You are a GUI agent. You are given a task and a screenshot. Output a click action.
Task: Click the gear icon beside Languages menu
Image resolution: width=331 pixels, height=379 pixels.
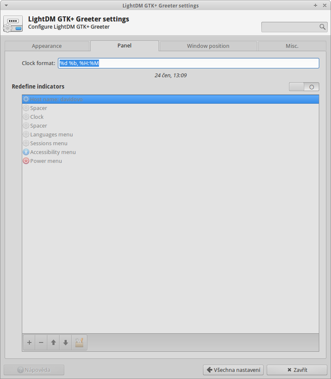pos(26,135)
